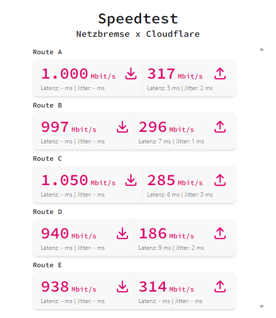Click the Route C download icon
276x318 pixels.
point(131,180)
